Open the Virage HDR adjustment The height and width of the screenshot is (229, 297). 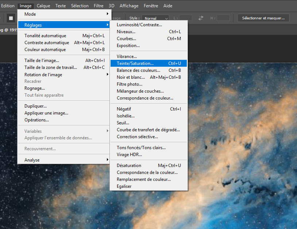coord(149,155)
